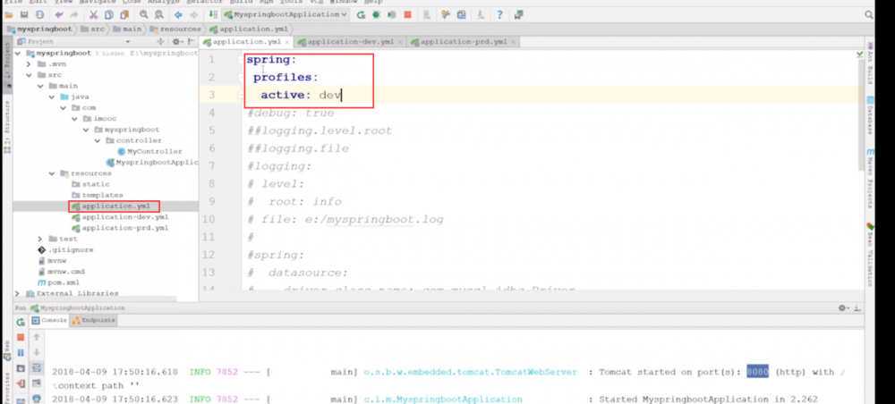Stop the app with the toolbar's red square
The width and height of the screenshot is (895, 404).
click(x=407, y=15)
